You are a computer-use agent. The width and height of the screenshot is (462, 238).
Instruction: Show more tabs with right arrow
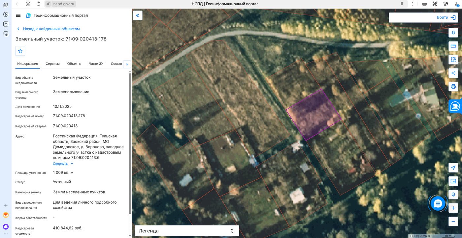[x=127, y=64]
